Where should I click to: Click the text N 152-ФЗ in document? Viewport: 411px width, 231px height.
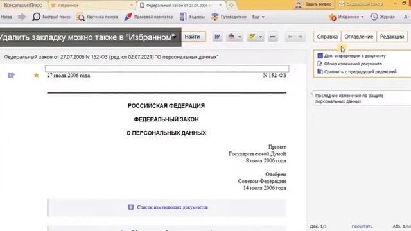pyautogui.click(x=274, y=76)
